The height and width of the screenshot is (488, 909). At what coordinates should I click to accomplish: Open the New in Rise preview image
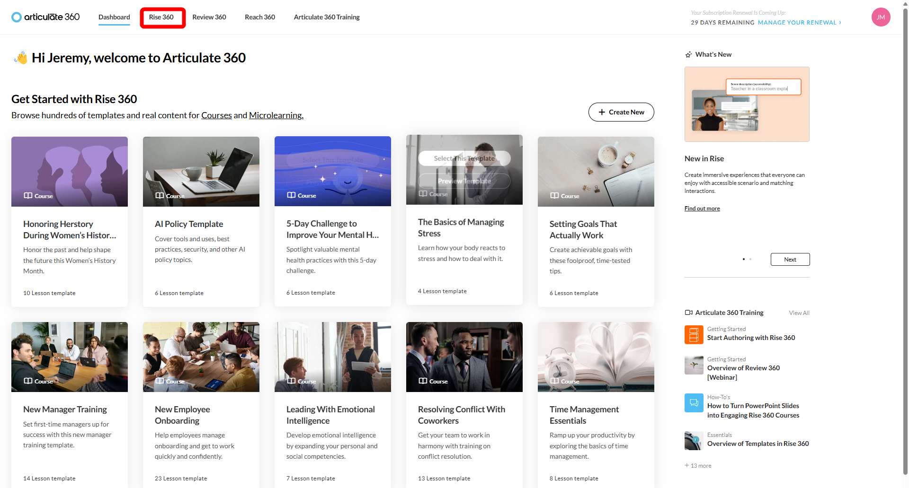click(x=747, y=105)
